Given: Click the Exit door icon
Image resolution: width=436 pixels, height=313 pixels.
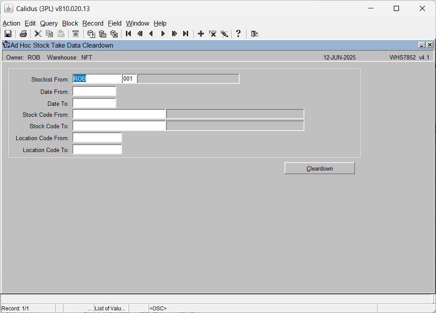Looking at the screenshot, I should click(255, 34).
